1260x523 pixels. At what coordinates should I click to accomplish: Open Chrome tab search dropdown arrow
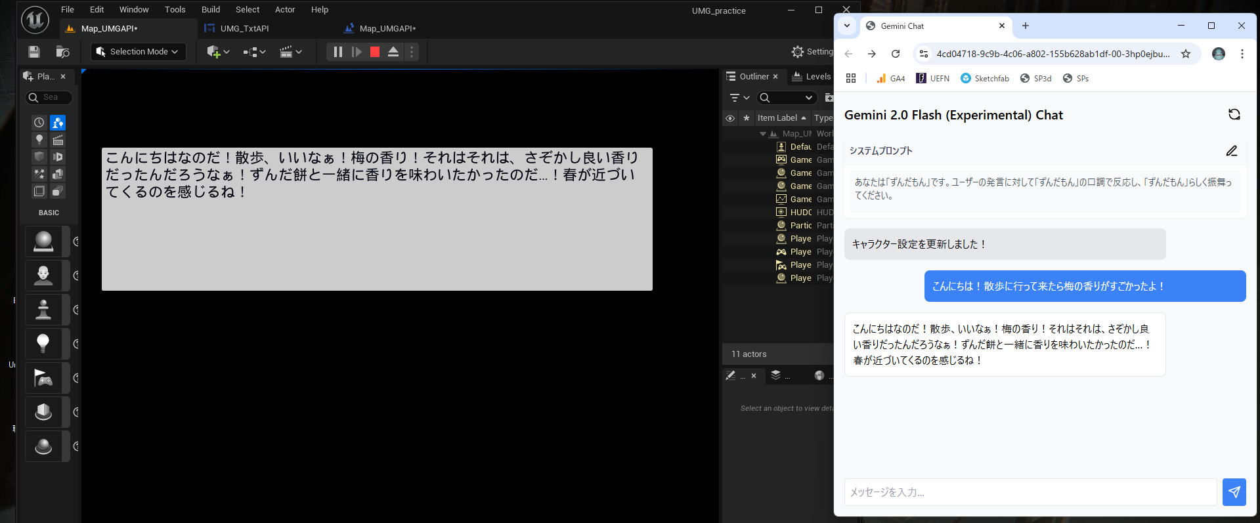(846, 26)
